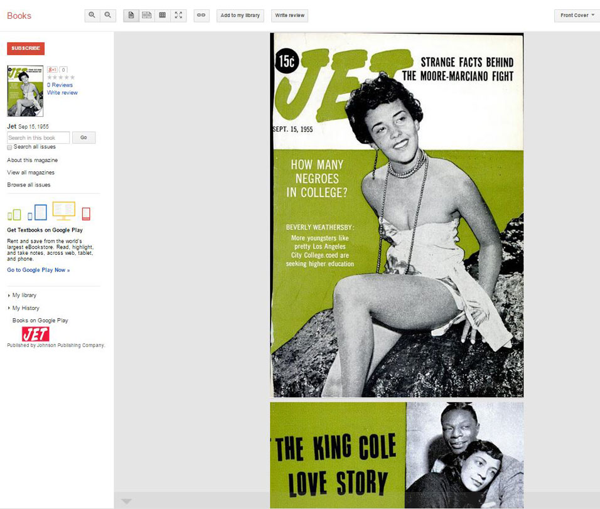This screenshot has width=600, height=509.
Task: Open About this magazine
Action: coord(32,160)
